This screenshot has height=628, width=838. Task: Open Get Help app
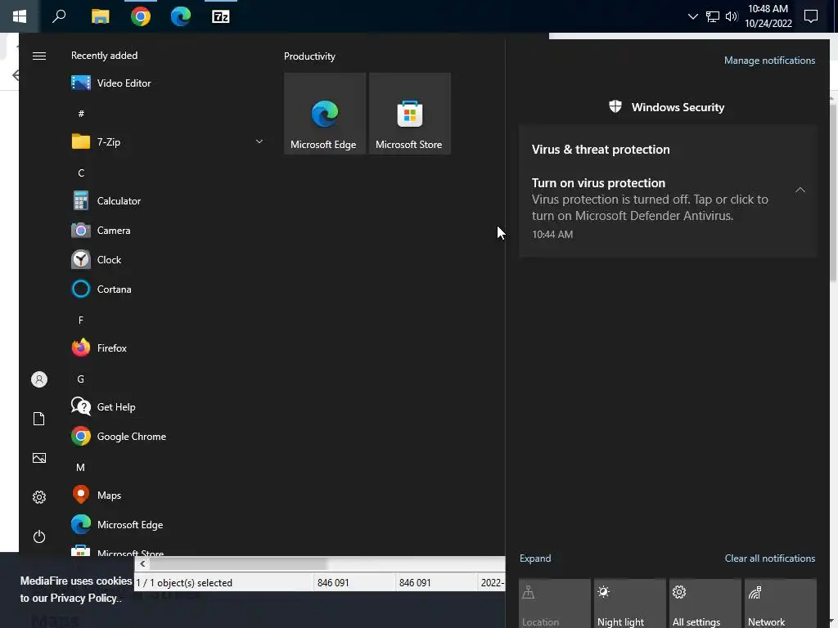coord(169,406)
